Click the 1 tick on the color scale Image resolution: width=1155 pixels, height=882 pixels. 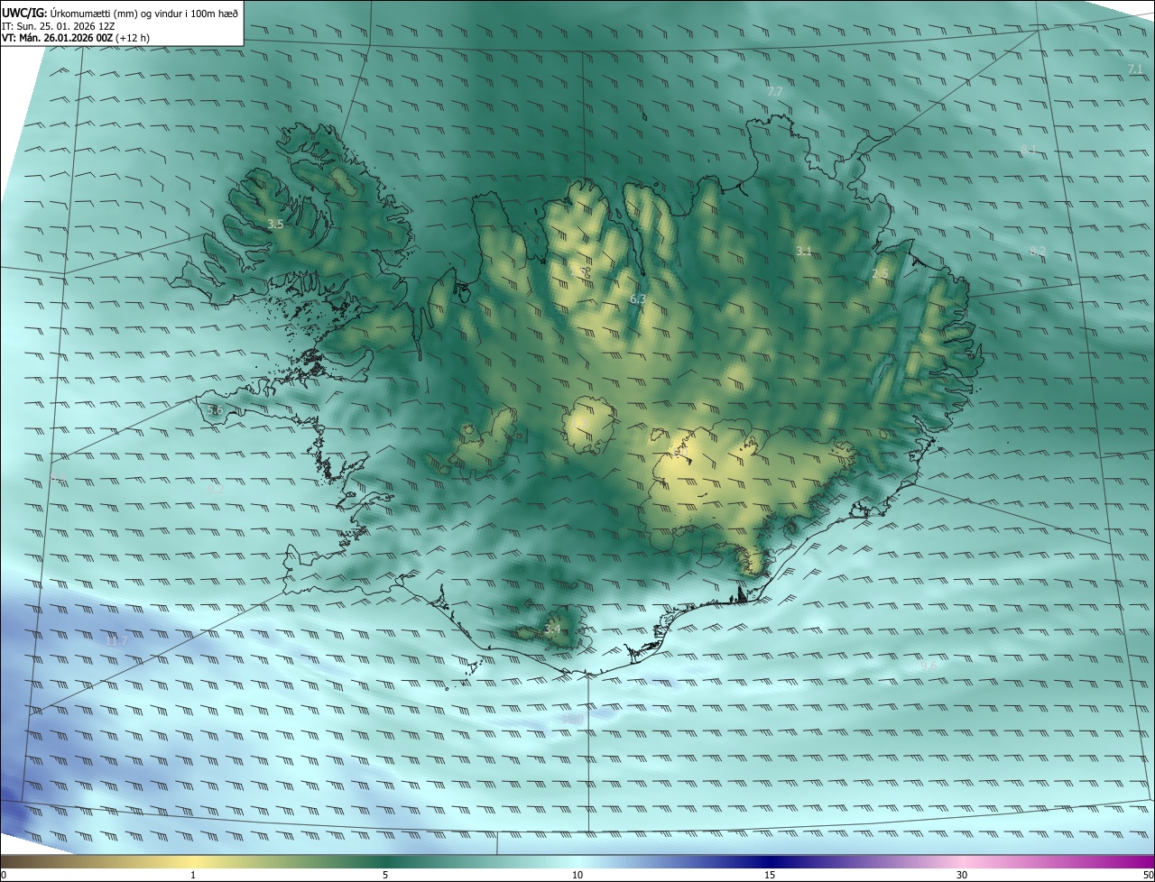tap(193, 876)
